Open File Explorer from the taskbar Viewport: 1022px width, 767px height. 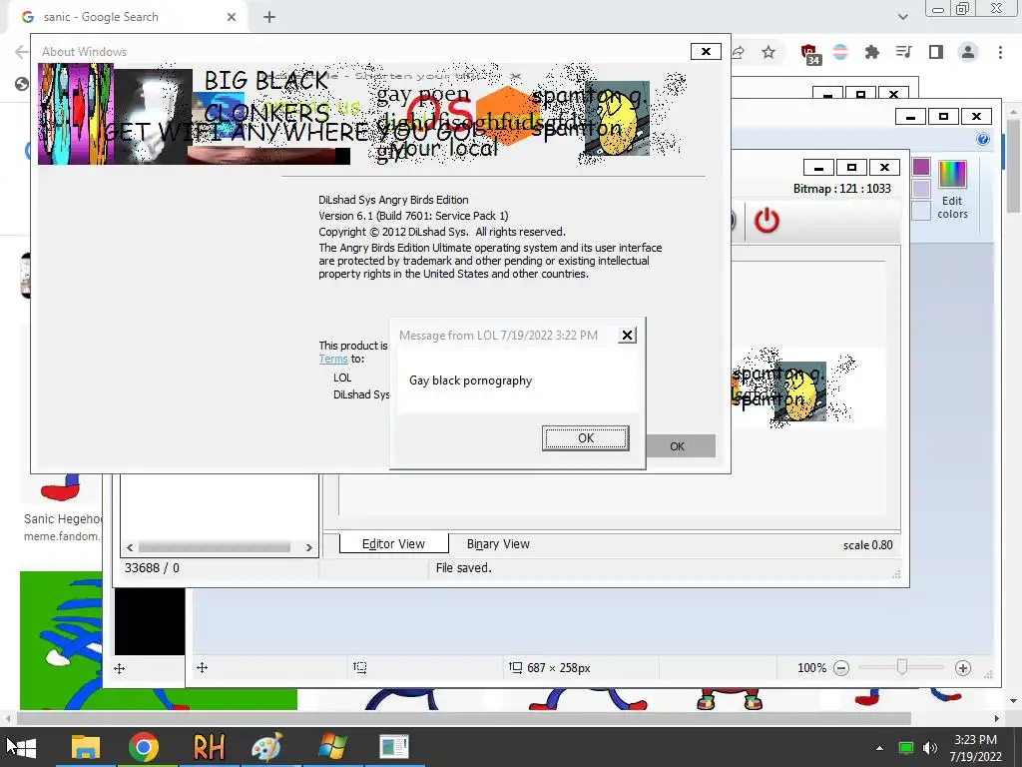pyautogui.click(x=86, y=747)
